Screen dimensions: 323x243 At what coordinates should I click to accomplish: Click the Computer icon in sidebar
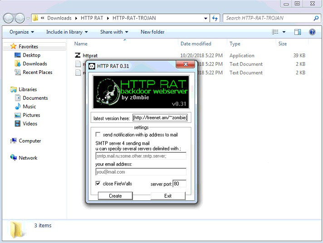[x=14, y=141]
